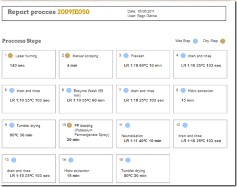Click the brown dot beside Manual scraping
237x187 pixels.
tap(67, 56)
